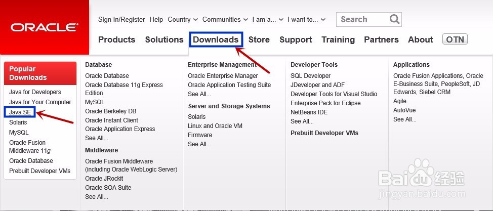Select Java for Your Computer link
Viewport: 493px width, 211px height.
click(x=40, y=102)
